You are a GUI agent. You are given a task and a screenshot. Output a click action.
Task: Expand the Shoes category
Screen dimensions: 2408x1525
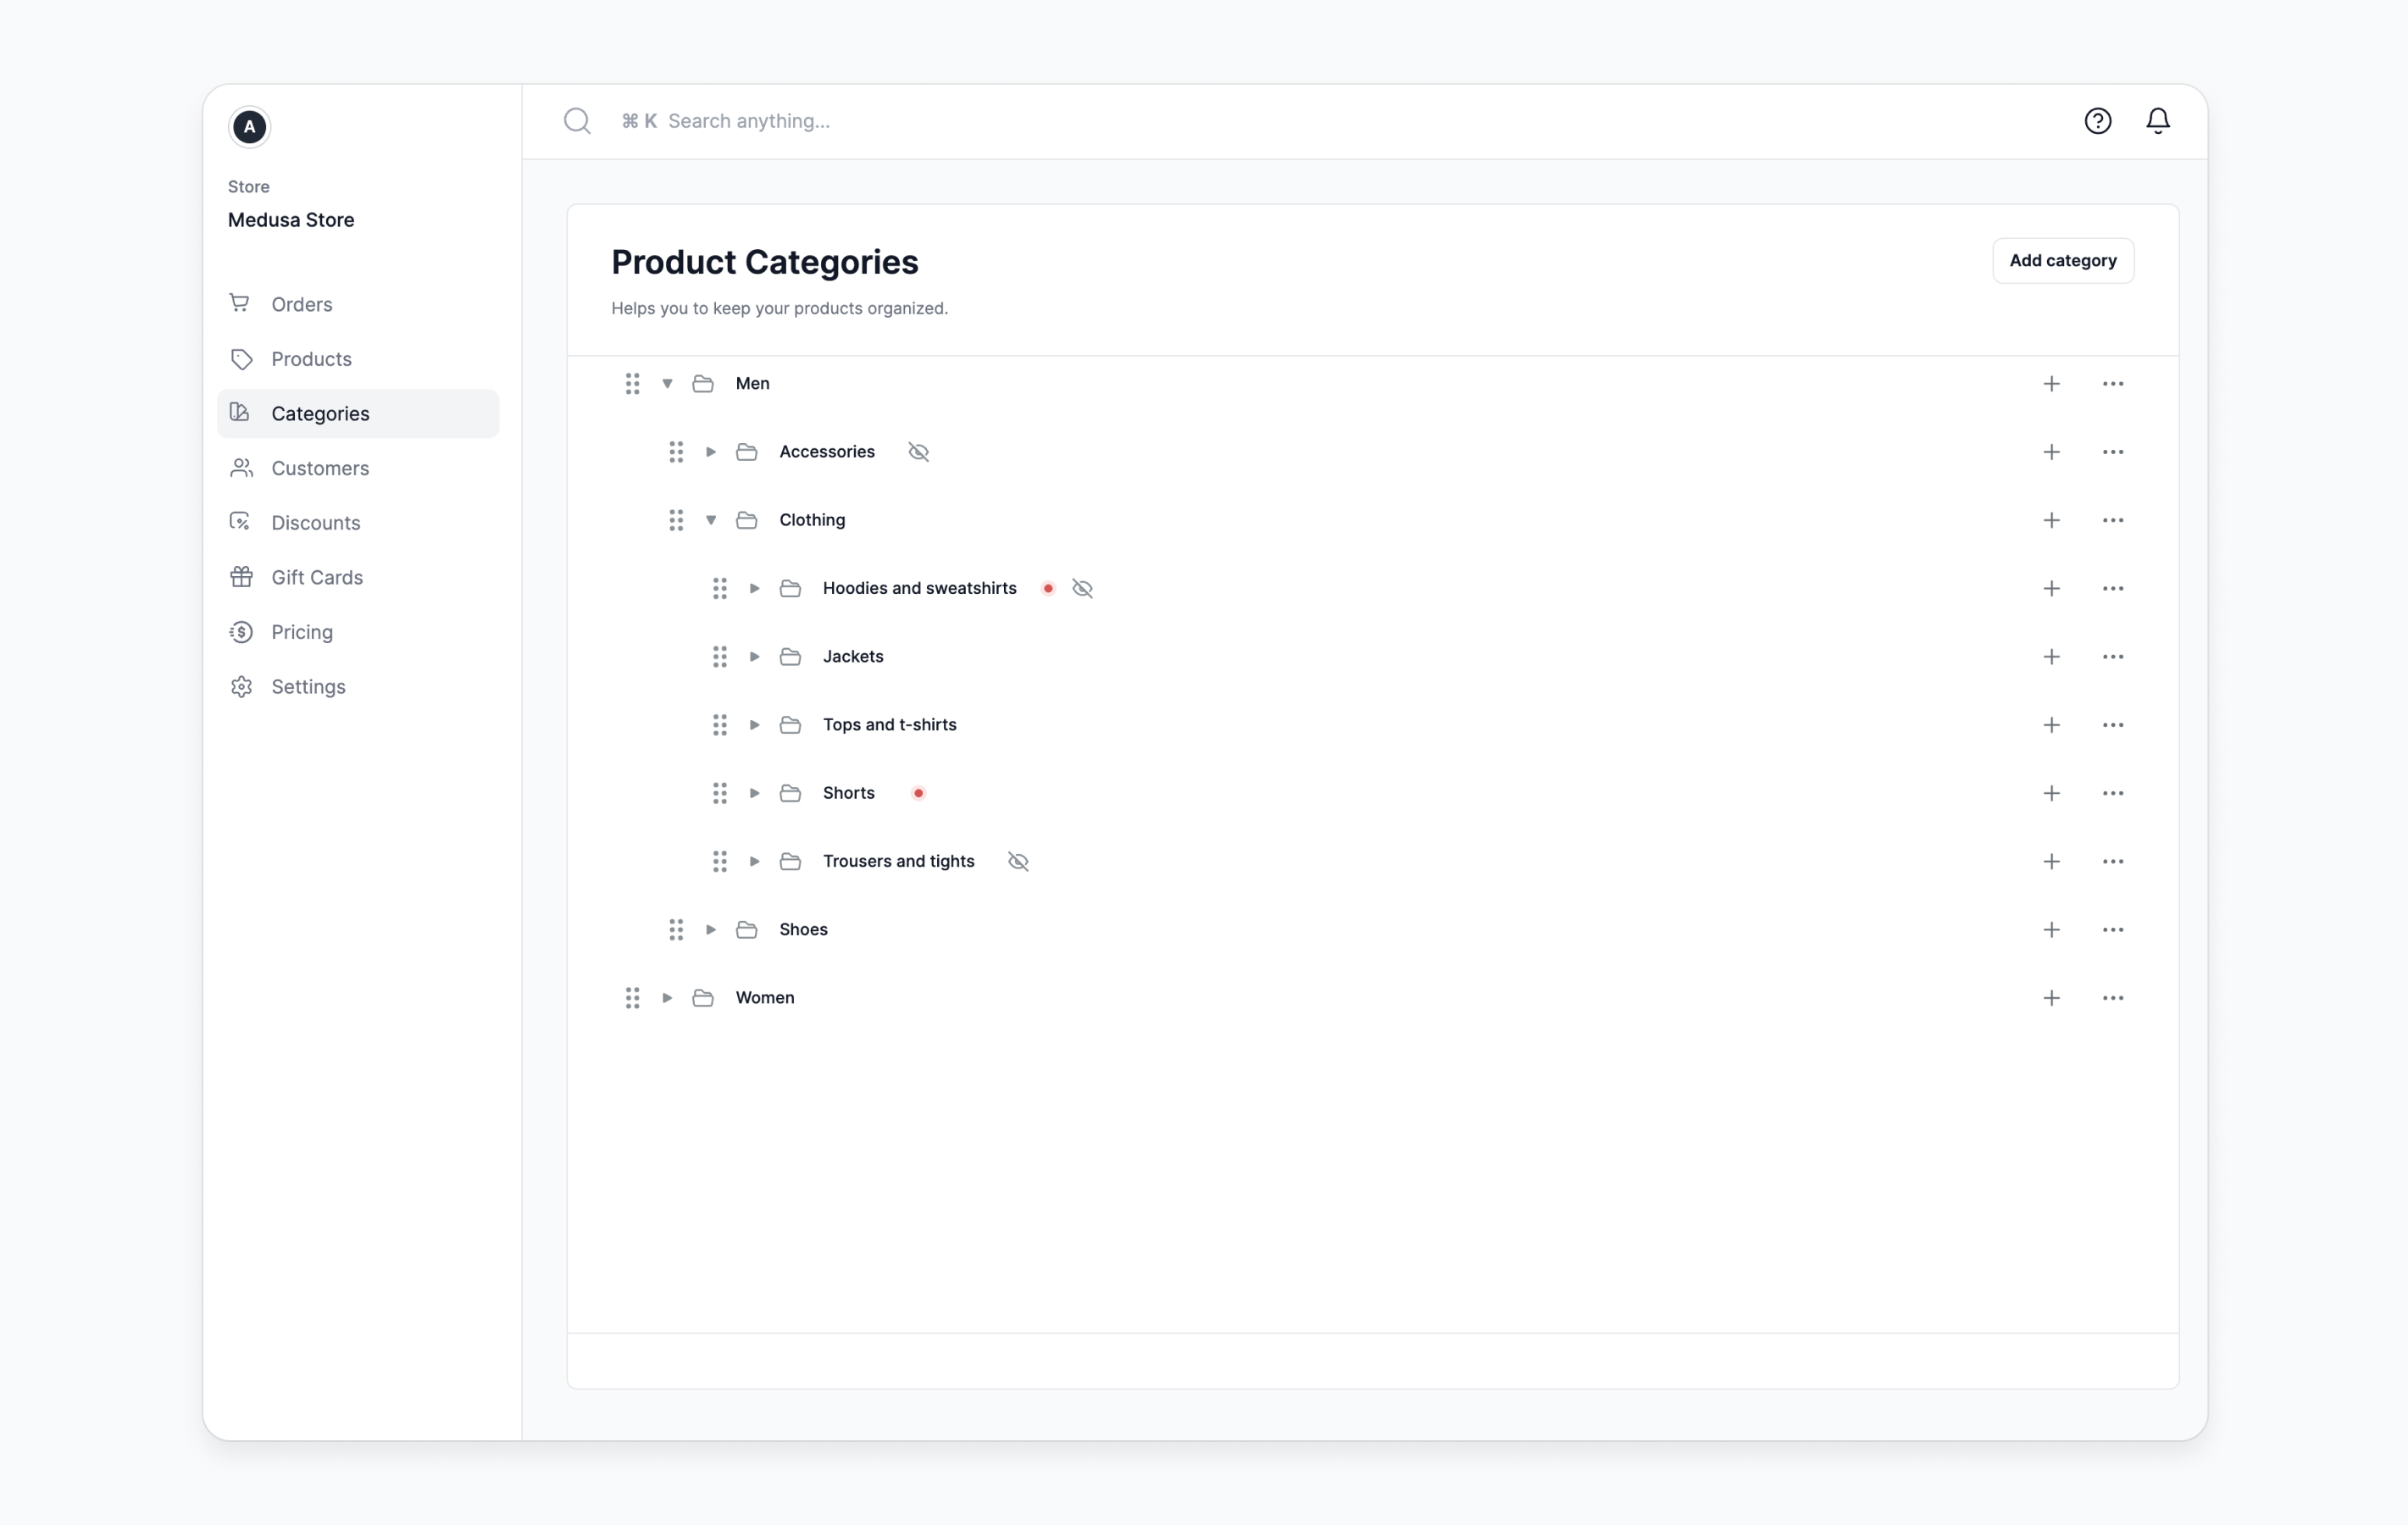710,929
